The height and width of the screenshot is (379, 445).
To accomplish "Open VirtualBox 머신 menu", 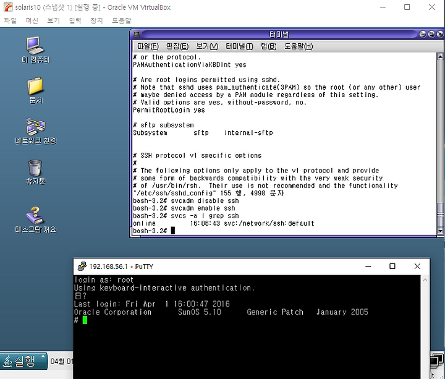I will click(x=32, y=20).
